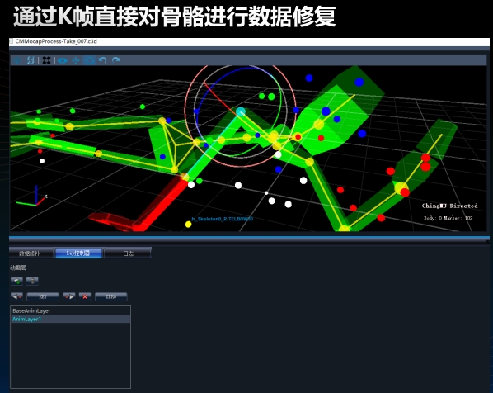Delete keyframe with the red X button
The image size is (493, 393).
pyautogui.click(x=85, y=296)
